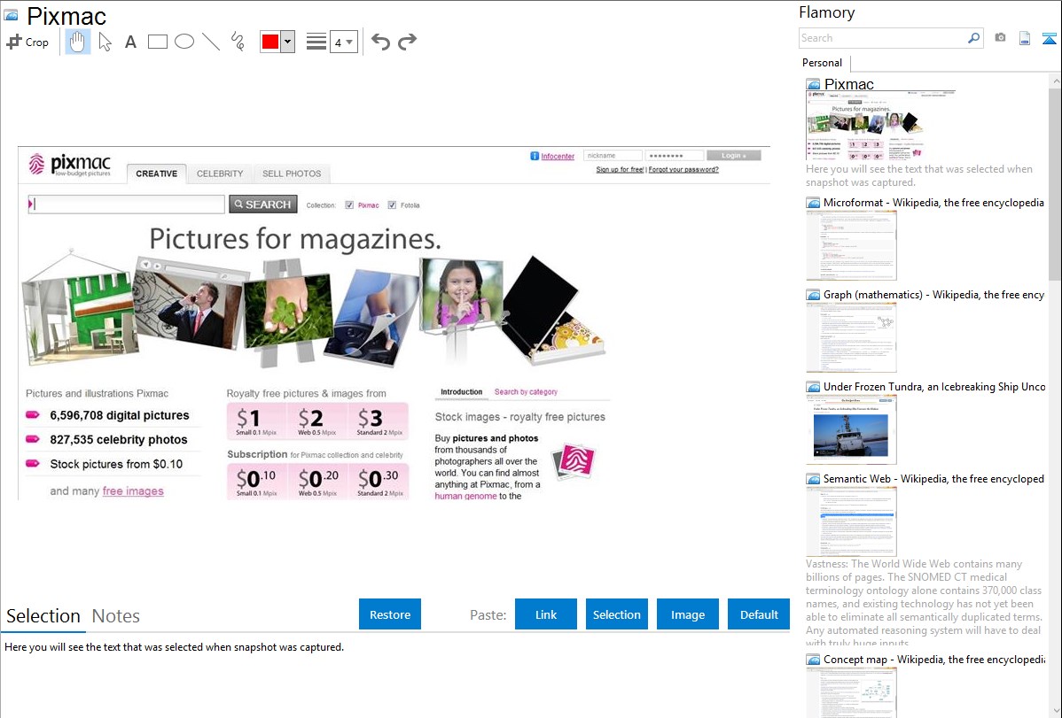Select the CREATIVE tab on the Pixmac page

[x=156, y=174]
